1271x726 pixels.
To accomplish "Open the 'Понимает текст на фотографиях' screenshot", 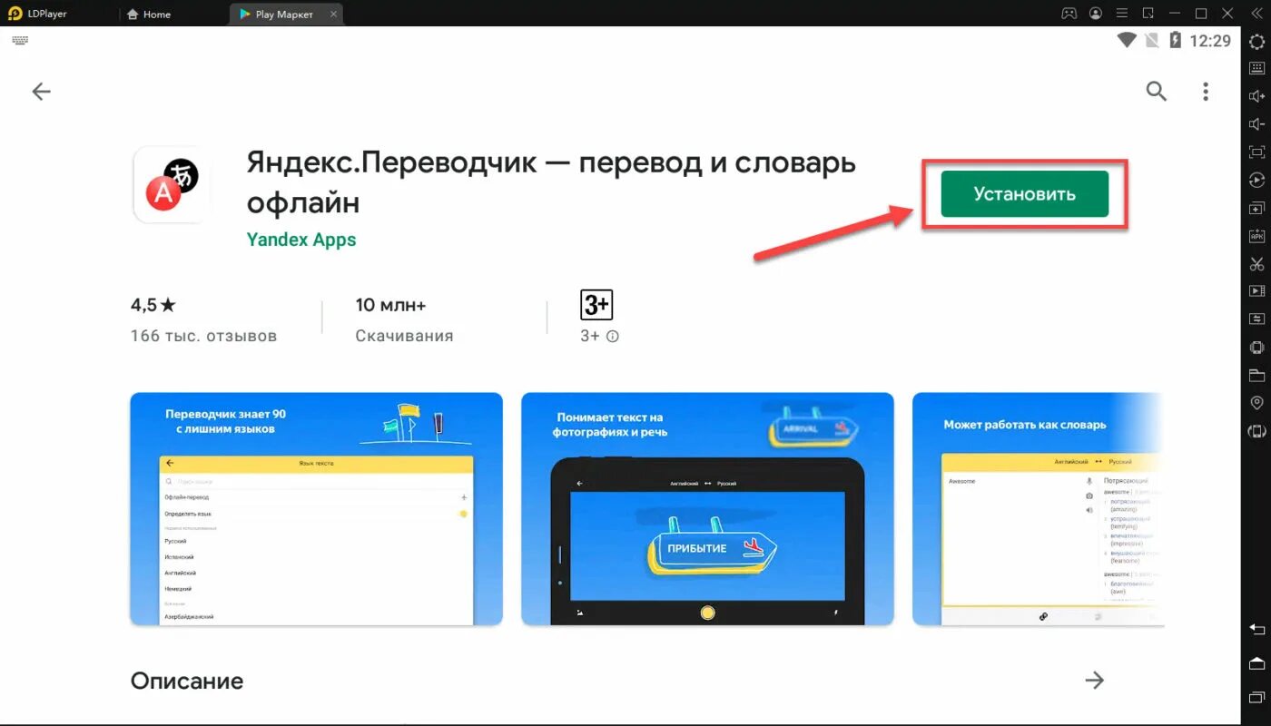I will [x=707, y=508].
